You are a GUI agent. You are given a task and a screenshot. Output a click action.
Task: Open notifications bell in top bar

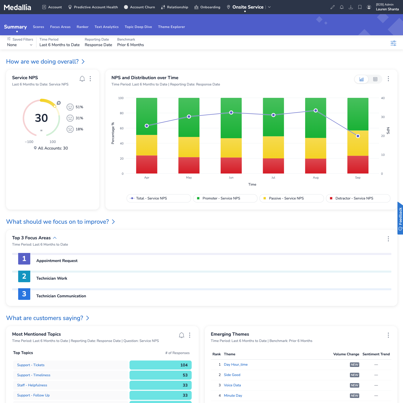click(x=342, y=7)
